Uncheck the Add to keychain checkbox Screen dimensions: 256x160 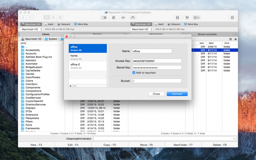click(x=134, y=73)
